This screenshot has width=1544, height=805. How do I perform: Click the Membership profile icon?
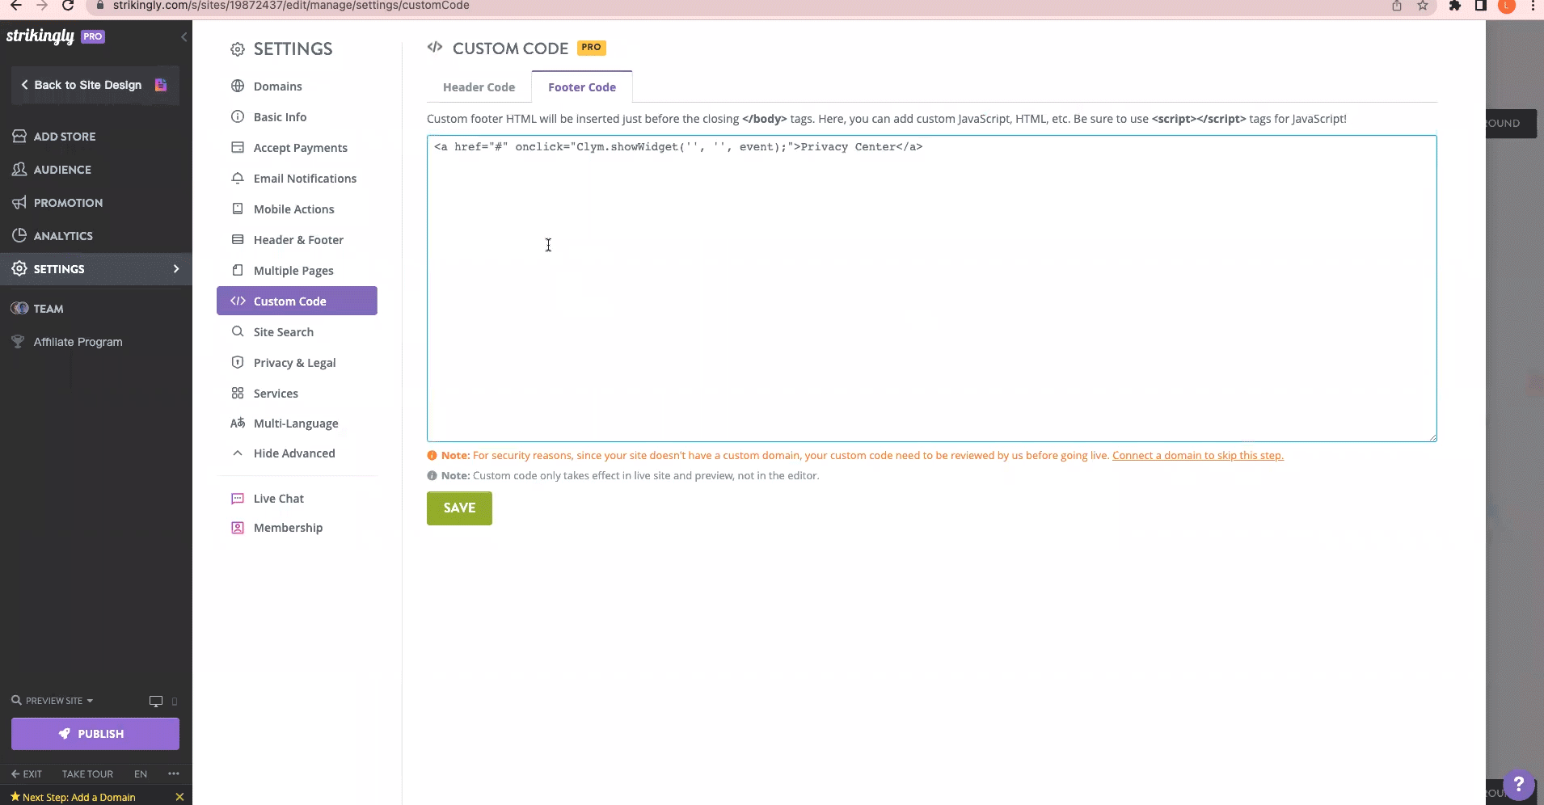[x=238, y=528]
